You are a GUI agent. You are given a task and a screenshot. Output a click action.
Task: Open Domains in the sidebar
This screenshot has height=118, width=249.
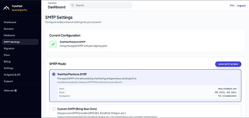(x=9, y=29)
